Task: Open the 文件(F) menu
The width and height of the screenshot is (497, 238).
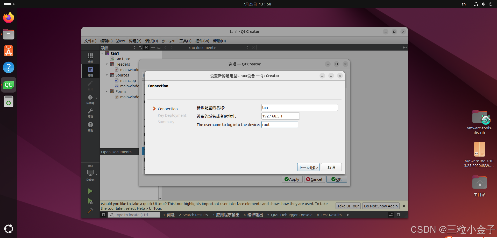Action: click(x=90, y=41)
